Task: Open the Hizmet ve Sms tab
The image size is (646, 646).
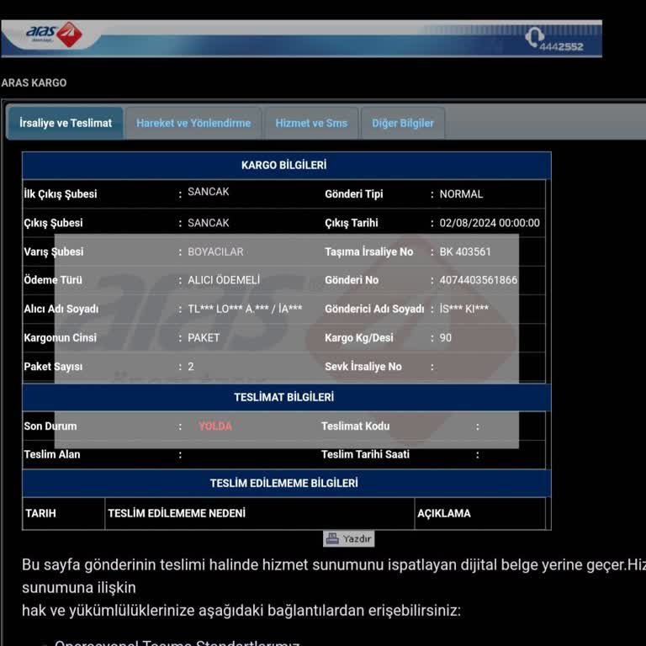Action: (311, 123)
